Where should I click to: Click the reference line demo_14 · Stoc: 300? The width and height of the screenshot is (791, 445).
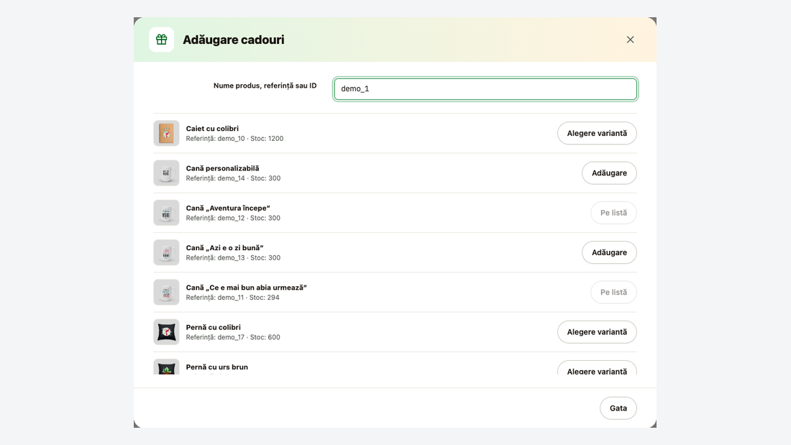[233, 178]
